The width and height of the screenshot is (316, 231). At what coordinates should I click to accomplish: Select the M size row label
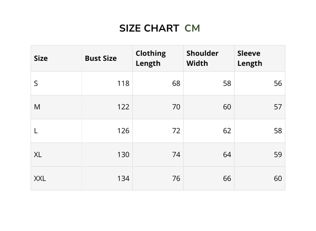pos(37,107)
